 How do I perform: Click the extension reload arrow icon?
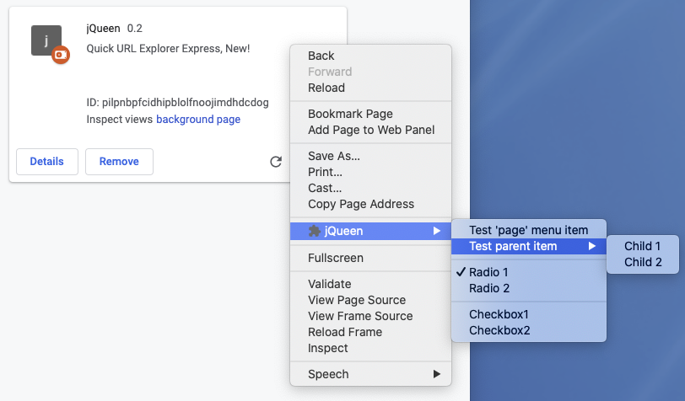point(276,162)
